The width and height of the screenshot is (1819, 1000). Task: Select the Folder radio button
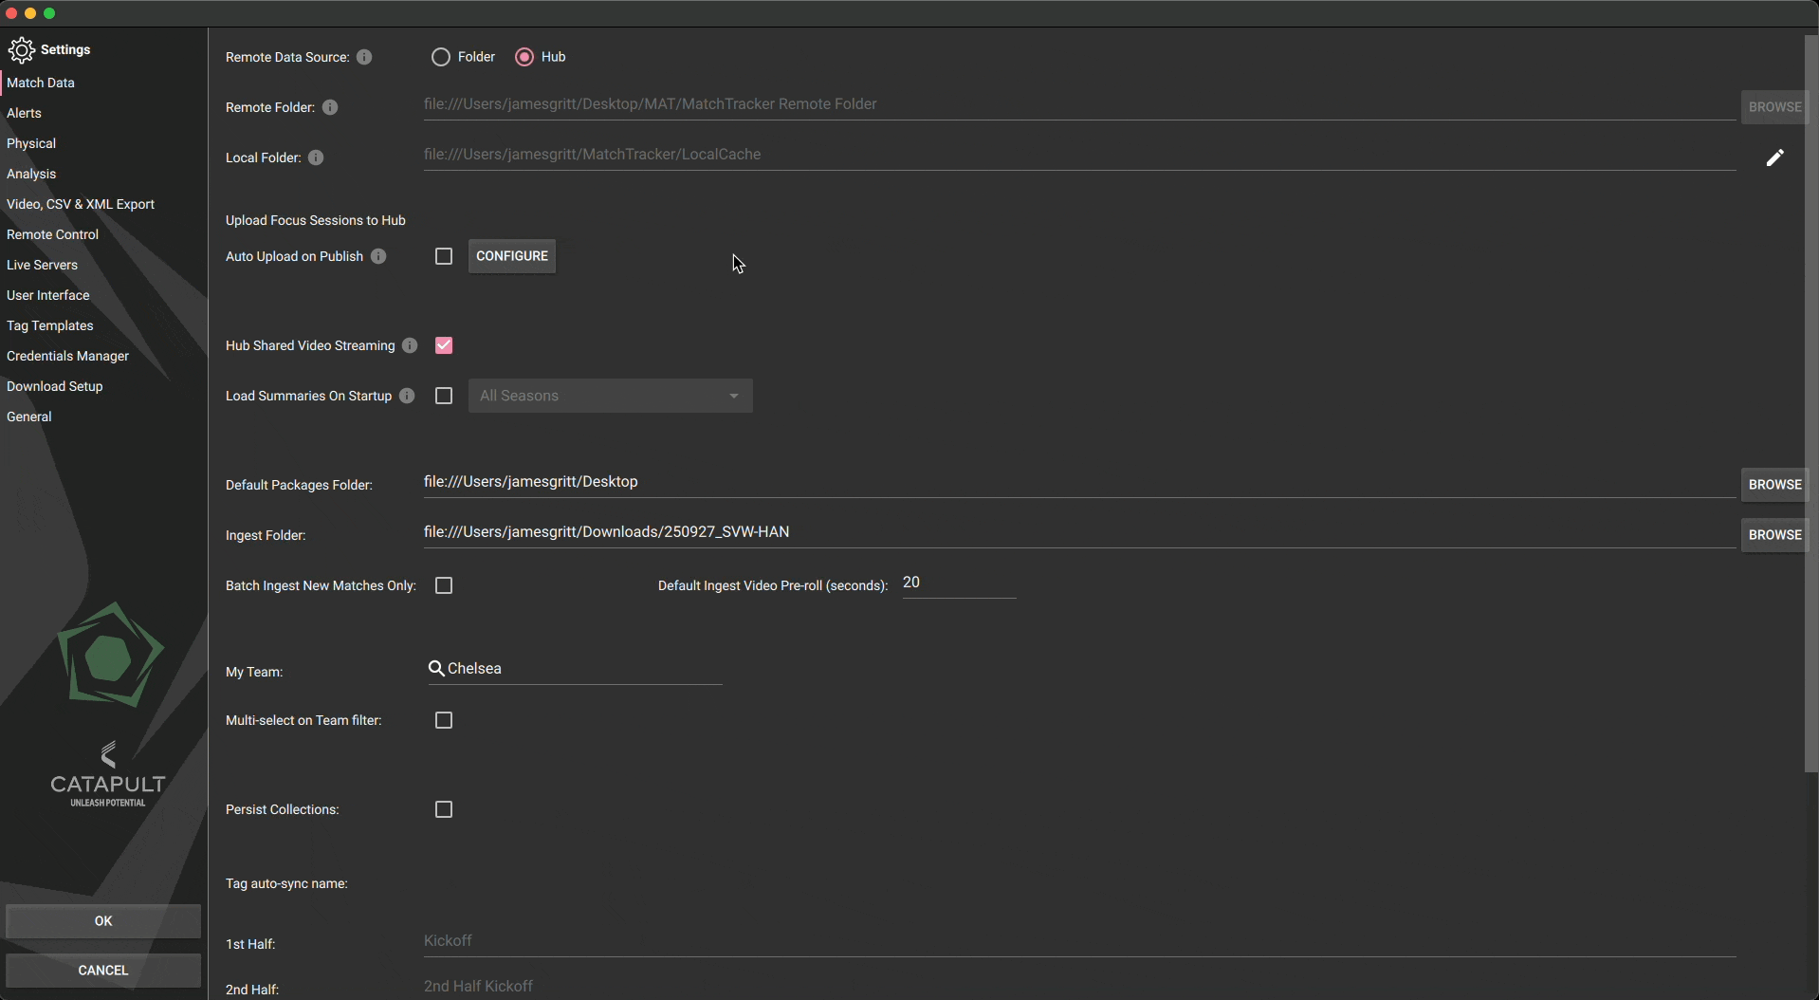(x=440, y=57)
